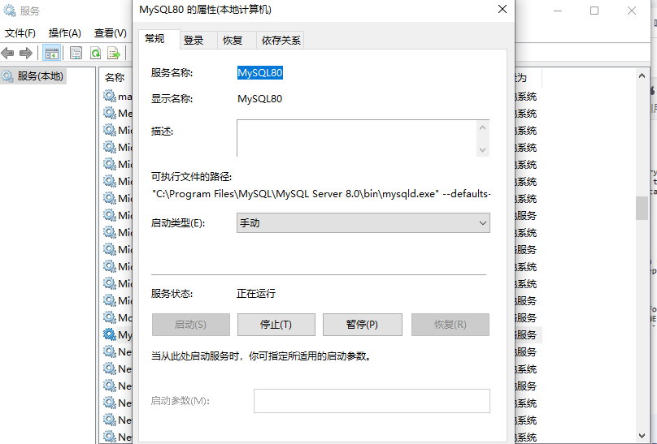Click the 正在运行 service status text
Viewport: 657px width, 444px height.
(256, 294)
